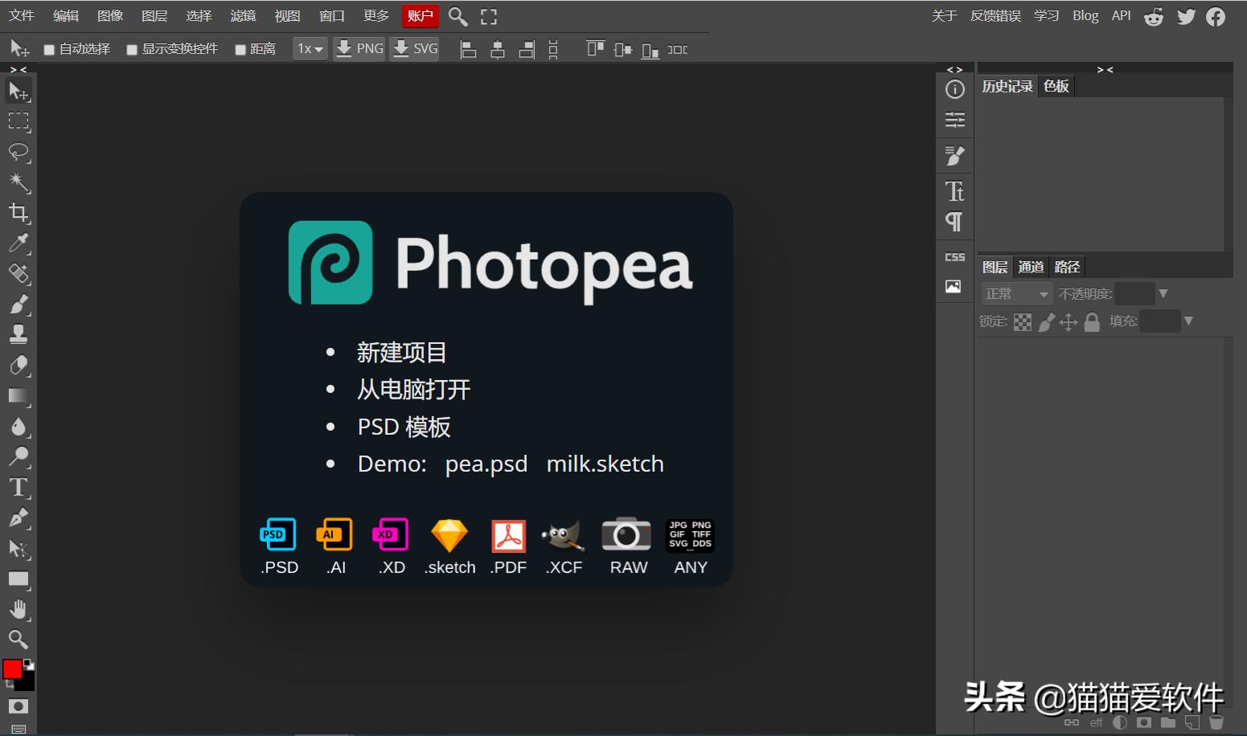Activate the Hand tool
Image resolution: width=1247 pixels, height=736 pixels.
(18, 609)
